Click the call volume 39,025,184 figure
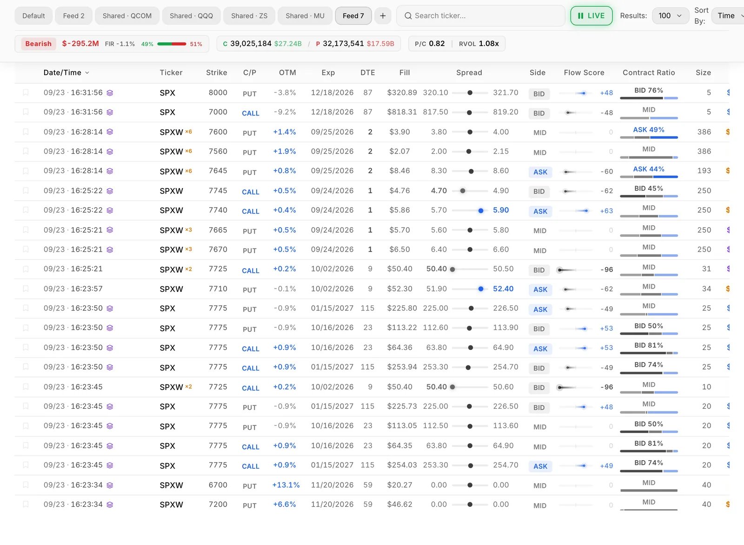Image resolution: width=744 pixels, height=545 pixels. [251, 44]
